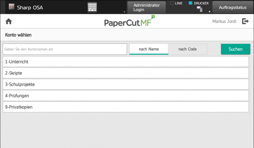Switch to the "nach Name" search tab
Screen dimensions: 254x148
[149, 49]
